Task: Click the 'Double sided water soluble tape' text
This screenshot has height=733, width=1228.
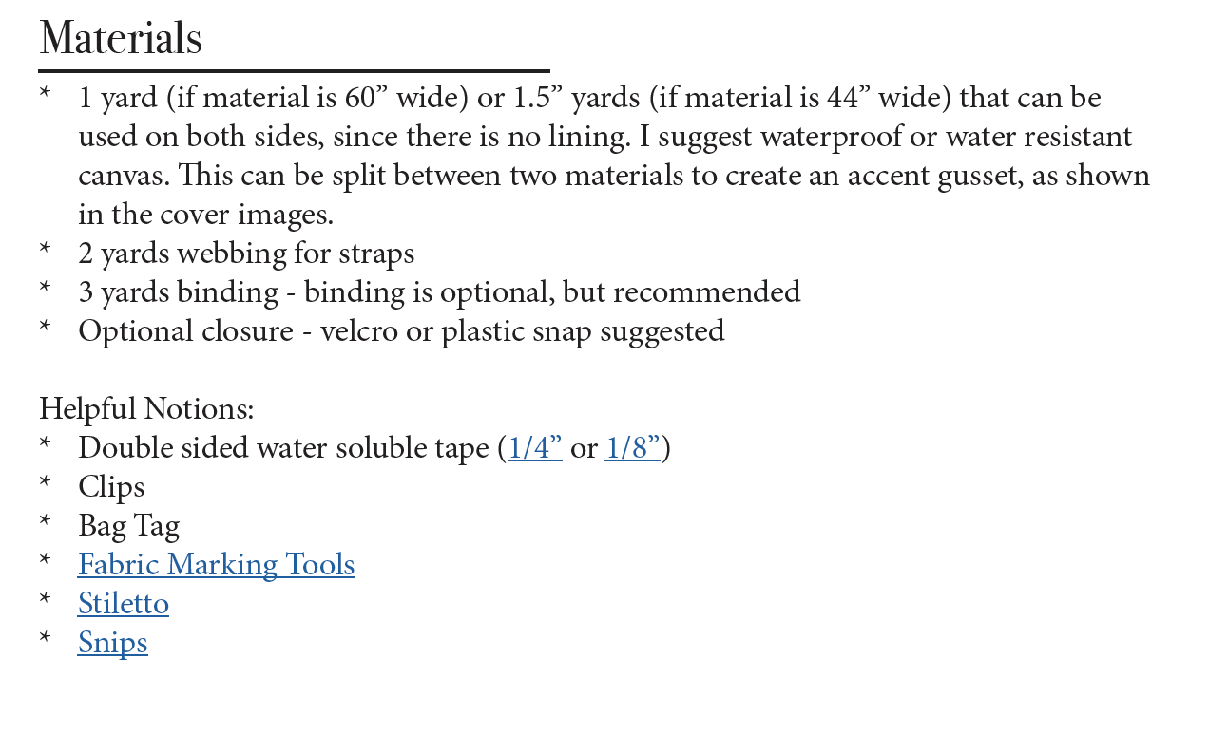Action: pos(283,447)
